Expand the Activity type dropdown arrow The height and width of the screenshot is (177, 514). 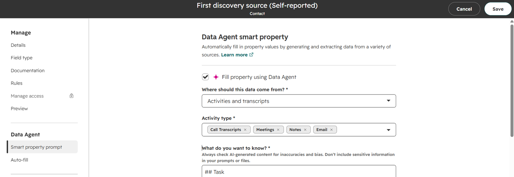[388, 130]
